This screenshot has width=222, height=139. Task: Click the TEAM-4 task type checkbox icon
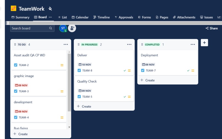coord(16,117)
